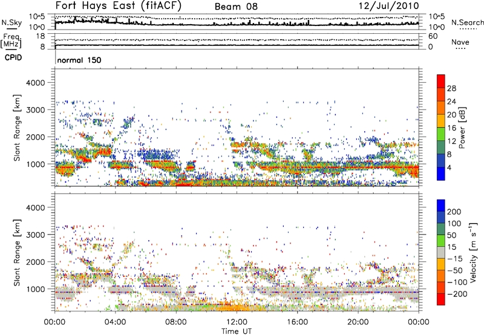Screen dimensions: 484x335
Task: Click the '28' tick on power colorbar
Action: coord(451,88)
